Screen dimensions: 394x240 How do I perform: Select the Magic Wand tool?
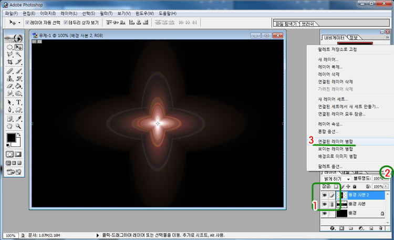pos(18,54)
